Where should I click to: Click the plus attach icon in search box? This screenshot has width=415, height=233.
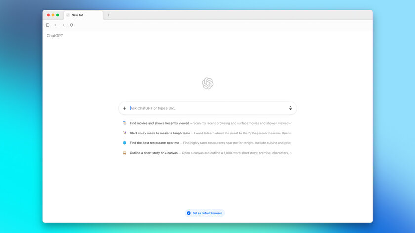coord(124,108)
